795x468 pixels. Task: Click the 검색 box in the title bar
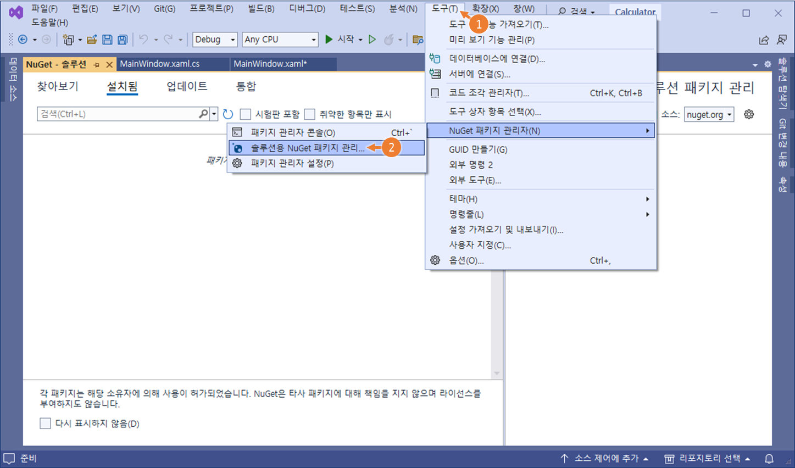(x=576, y=10)
